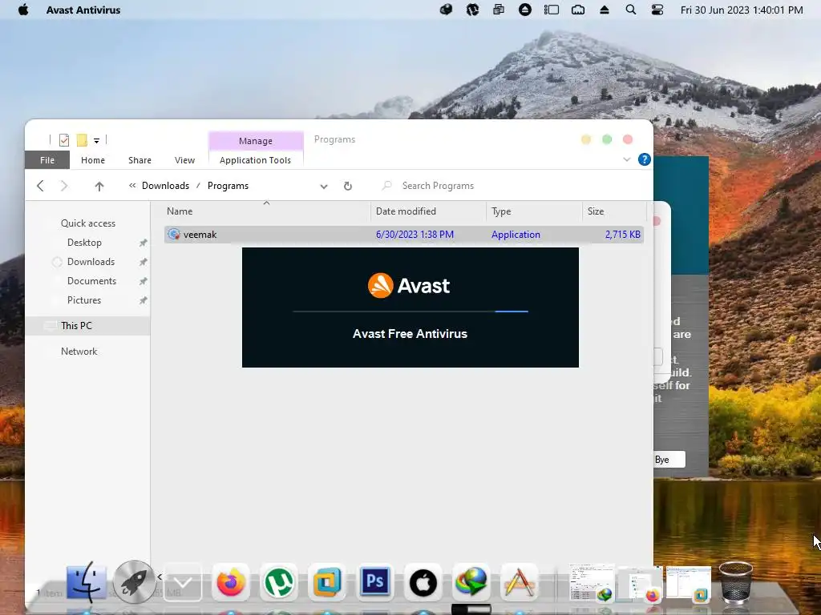Screen dimensions: 821x615
Task: Open the Quick Access Toolbar customize dropdown
Action: tap(96, 140)
